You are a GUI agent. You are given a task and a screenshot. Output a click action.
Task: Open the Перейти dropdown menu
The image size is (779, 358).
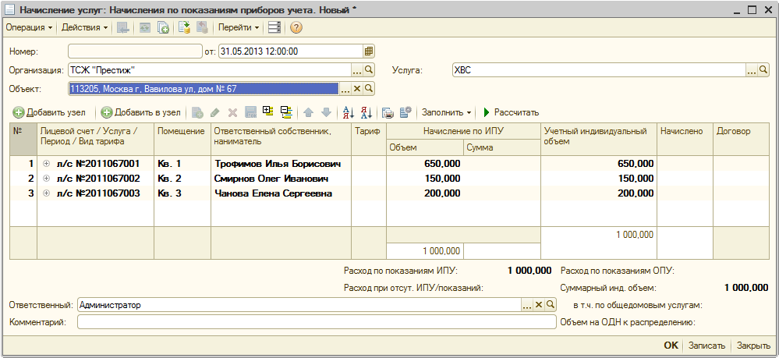click(239, 27)
